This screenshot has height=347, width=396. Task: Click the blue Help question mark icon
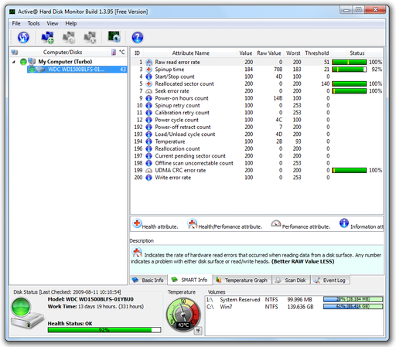[138, 37]
